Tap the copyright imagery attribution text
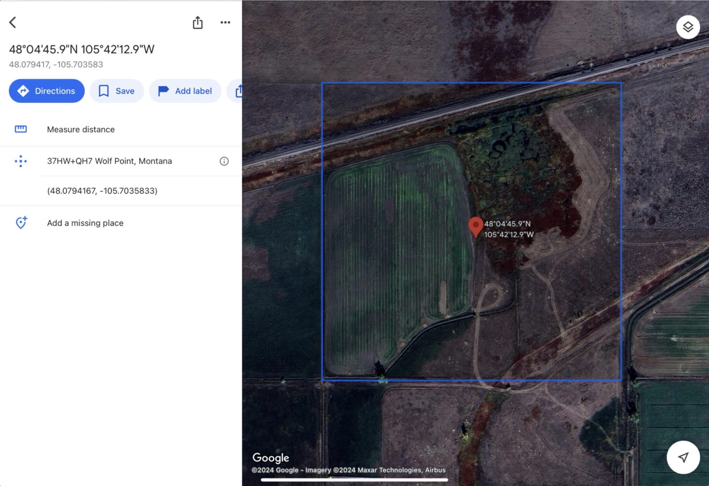 point(348,470)
